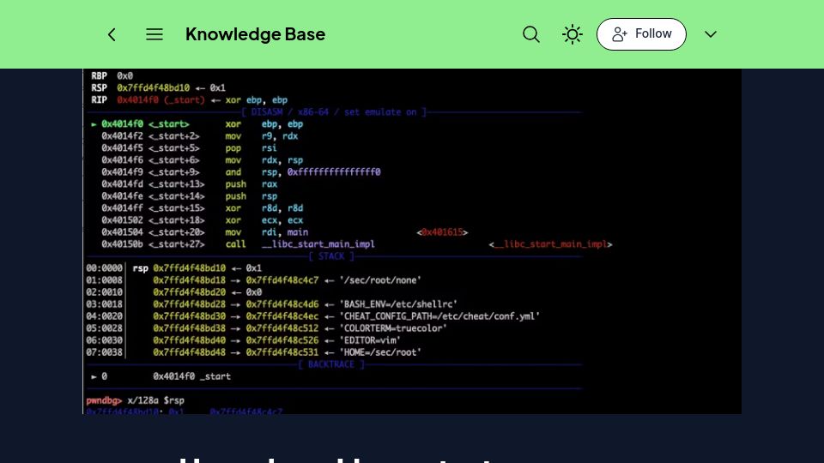Click the 'RBP' register label
Viewport: 824px width, 463px height.
tap(99, 75)
